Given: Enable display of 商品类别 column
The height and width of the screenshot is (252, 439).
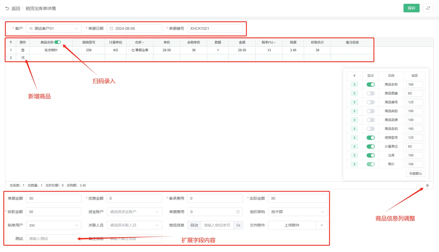Looking at the screenshot, I should (x=371, y=111).
